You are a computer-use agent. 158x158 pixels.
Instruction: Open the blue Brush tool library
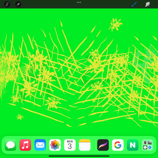pyautogui.click(x=134, y=4)
